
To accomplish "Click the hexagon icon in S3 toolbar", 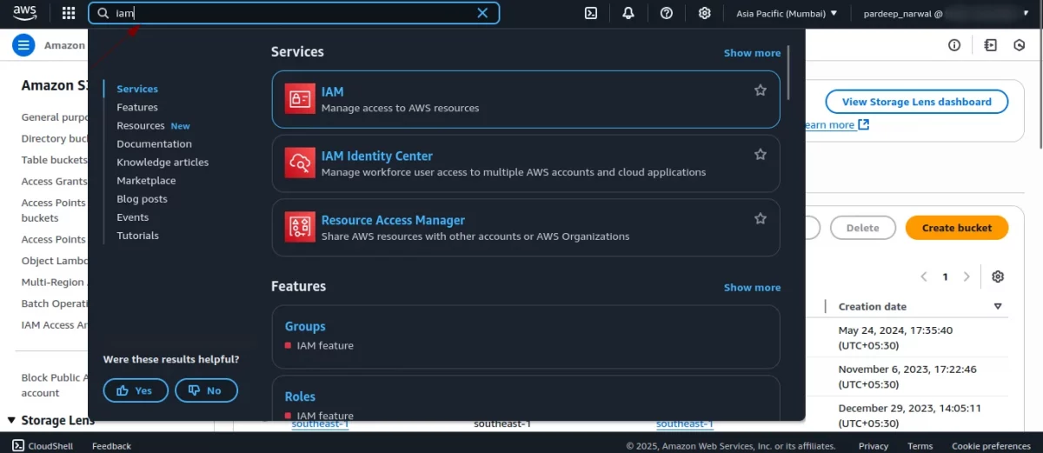I will tap(1020, 45).
